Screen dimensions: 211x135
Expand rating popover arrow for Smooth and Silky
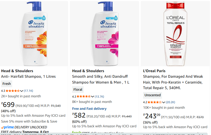pos(92,96)
